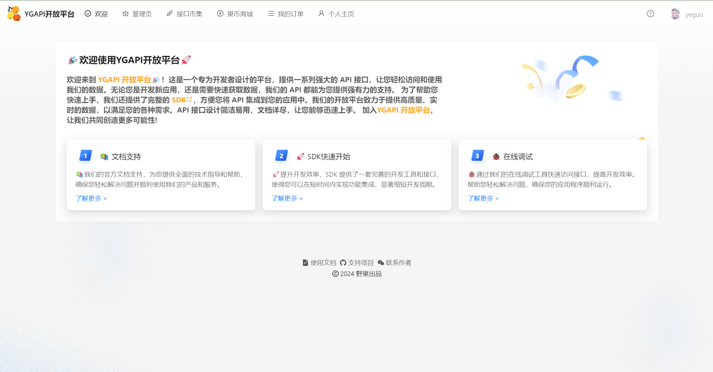
Task: Click the ladybug icon beside 在线调试
Action: click(496, 157)
